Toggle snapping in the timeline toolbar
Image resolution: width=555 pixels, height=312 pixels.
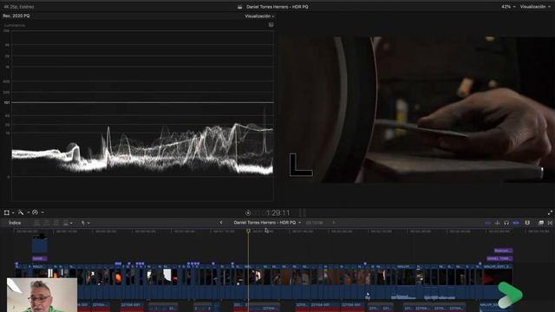click(x=516, y=223)
